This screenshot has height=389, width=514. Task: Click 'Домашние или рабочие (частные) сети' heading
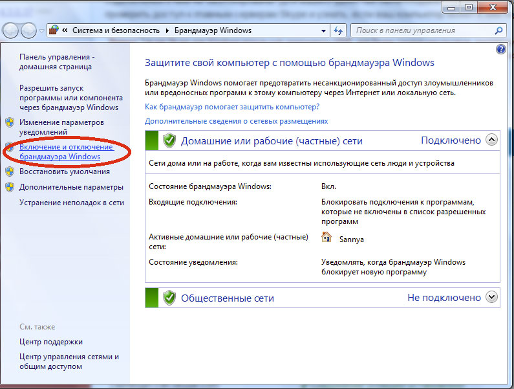click(x=272, y=141)
